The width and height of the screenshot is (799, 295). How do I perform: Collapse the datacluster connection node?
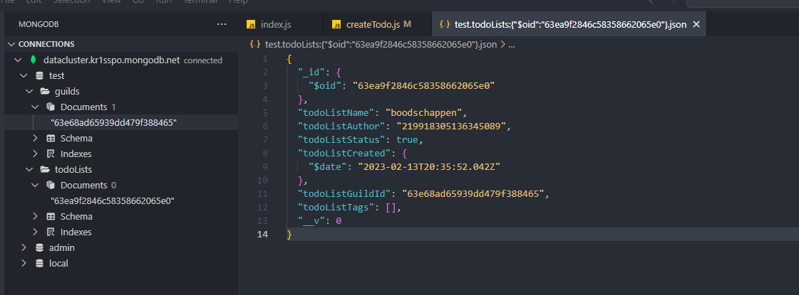point(19,60)
